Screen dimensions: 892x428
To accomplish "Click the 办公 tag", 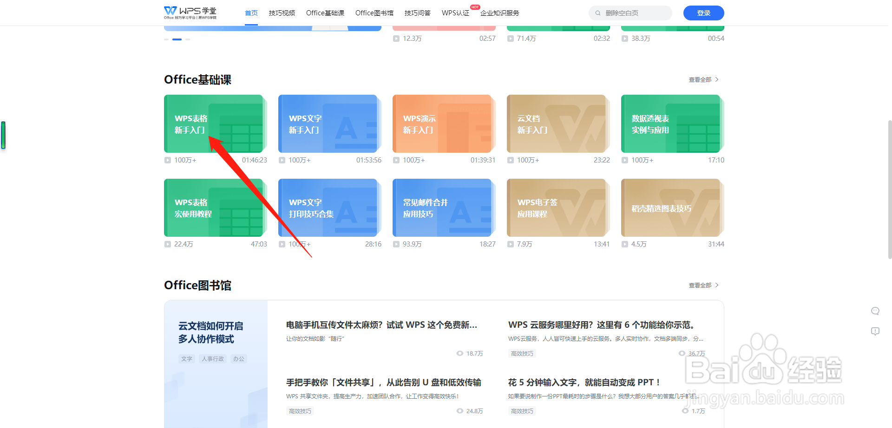I will click(x=239, y=359).
